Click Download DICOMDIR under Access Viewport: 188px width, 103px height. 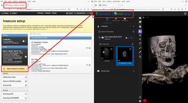[15, 98]
